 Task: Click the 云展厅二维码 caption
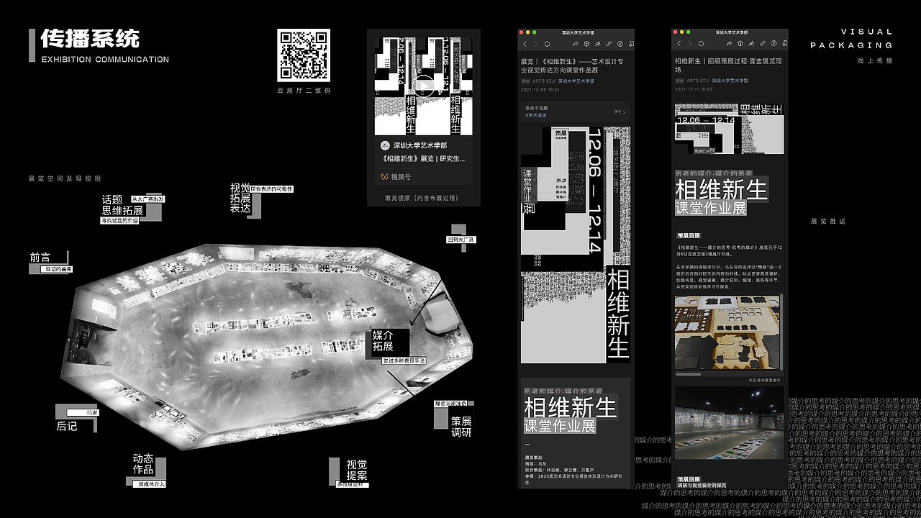pos(304,91)
